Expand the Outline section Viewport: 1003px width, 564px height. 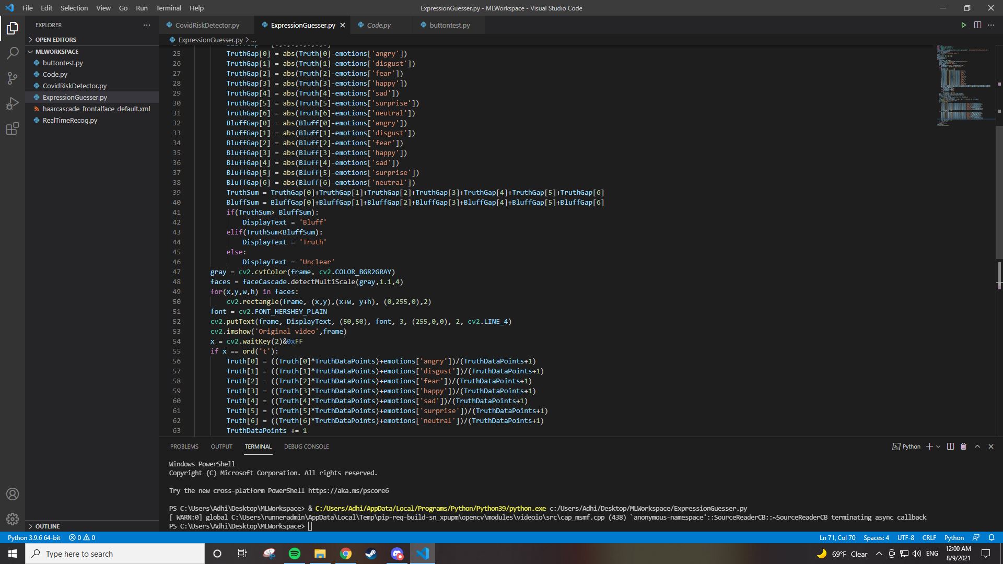pos(48,526)
